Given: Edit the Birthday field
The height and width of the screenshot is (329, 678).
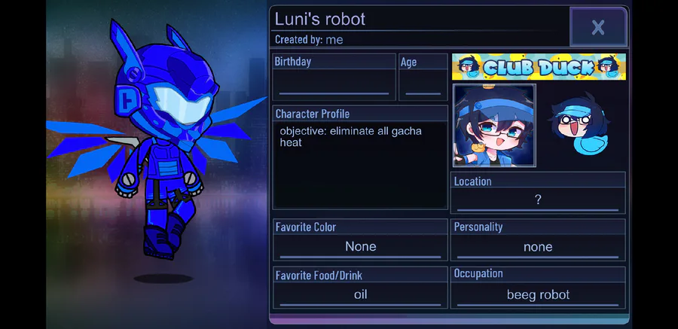Looking at the screenshot, I should point(334,83).
